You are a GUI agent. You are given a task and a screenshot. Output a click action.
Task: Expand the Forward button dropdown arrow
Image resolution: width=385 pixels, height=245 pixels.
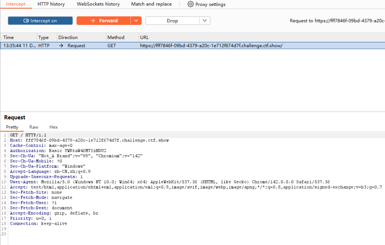click(x=136, y=21)
